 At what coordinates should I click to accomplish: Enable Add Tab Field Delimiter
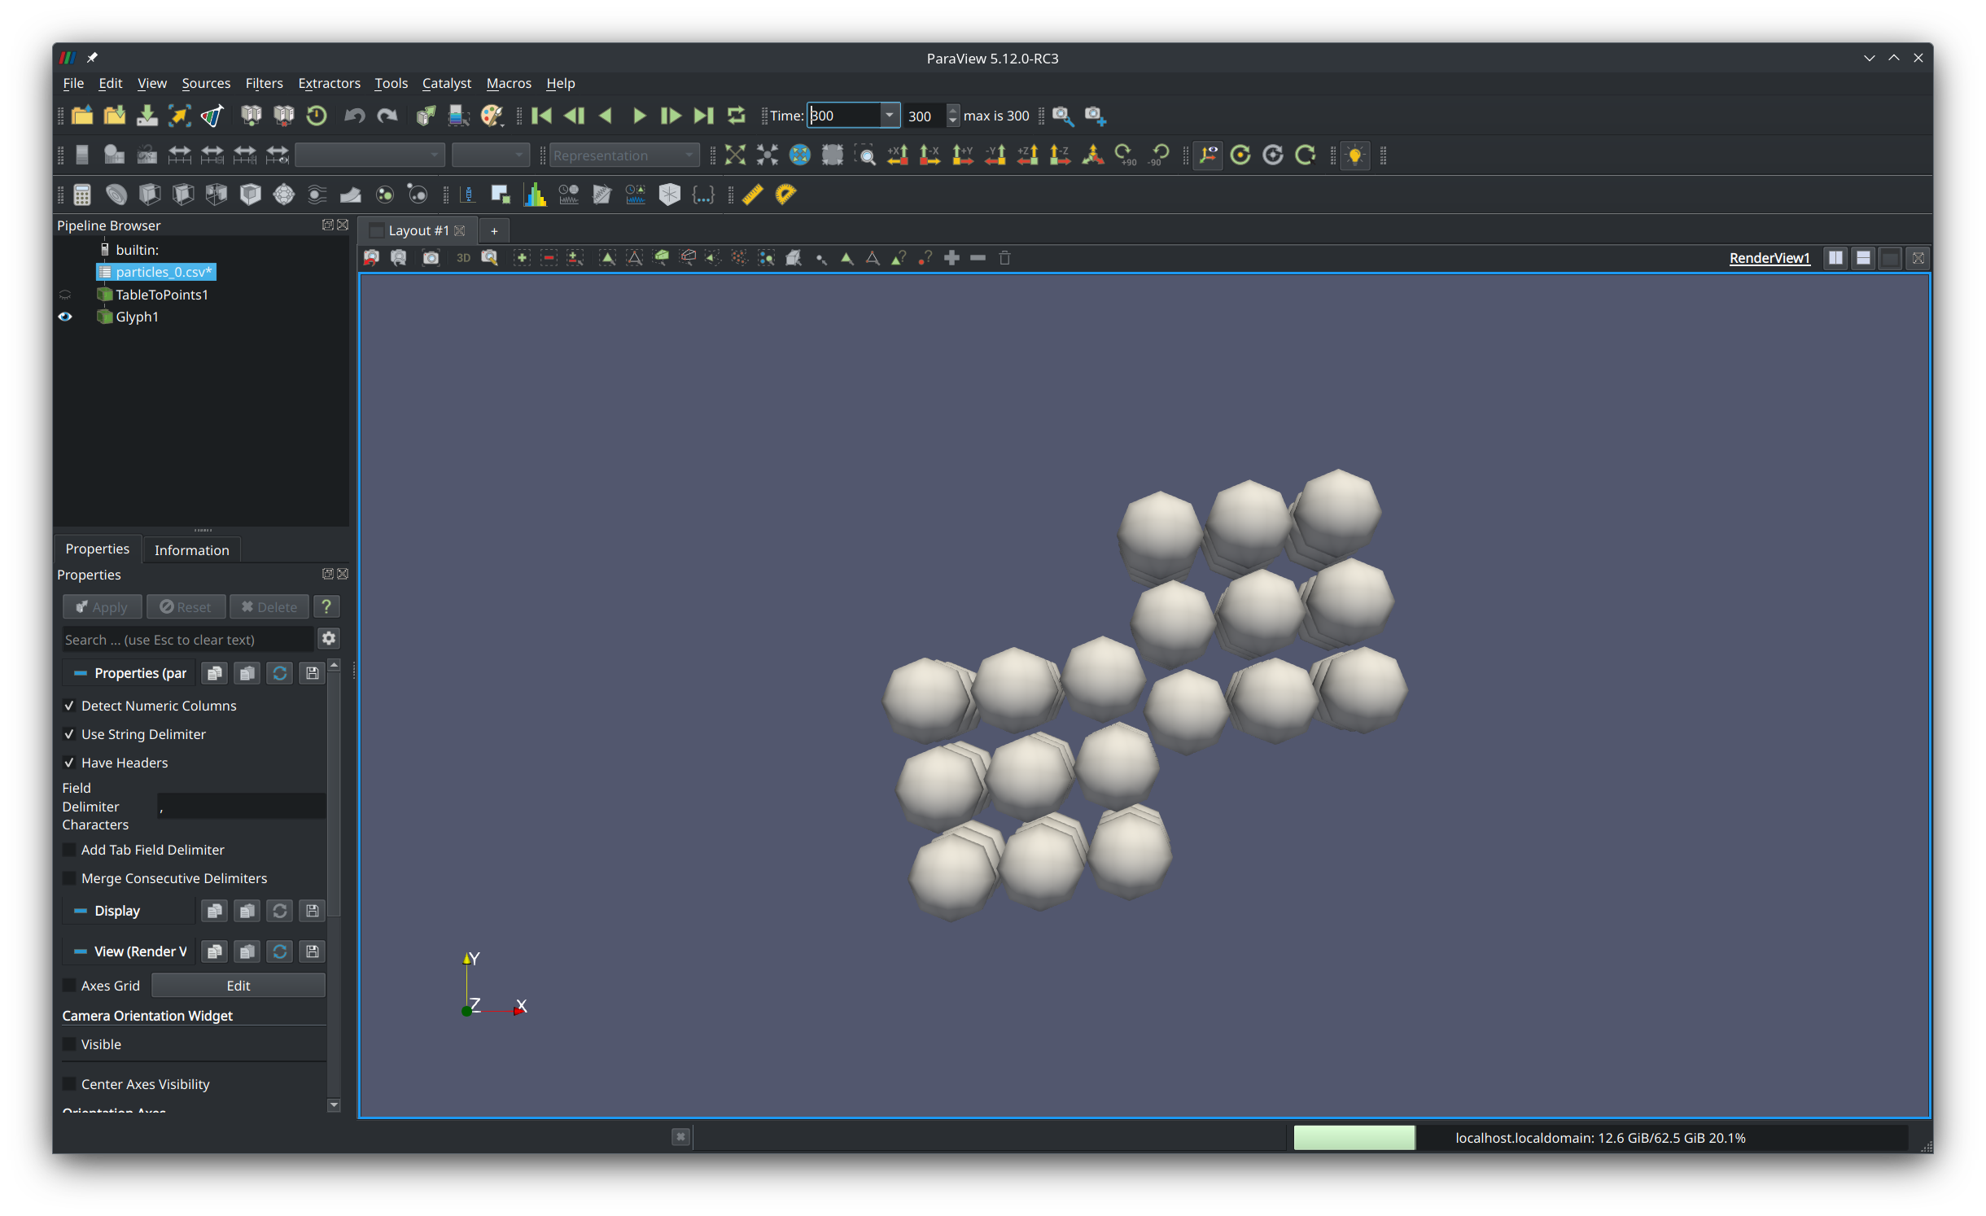pyautogui.click(x=69, y=850)
